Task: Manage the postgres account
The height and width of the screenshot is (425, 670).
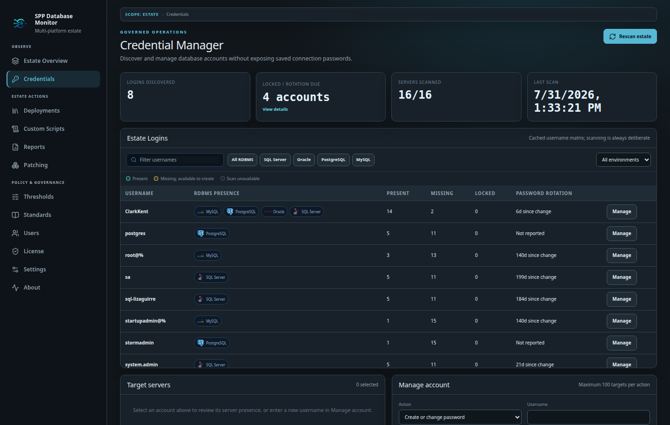Action: 622,234
